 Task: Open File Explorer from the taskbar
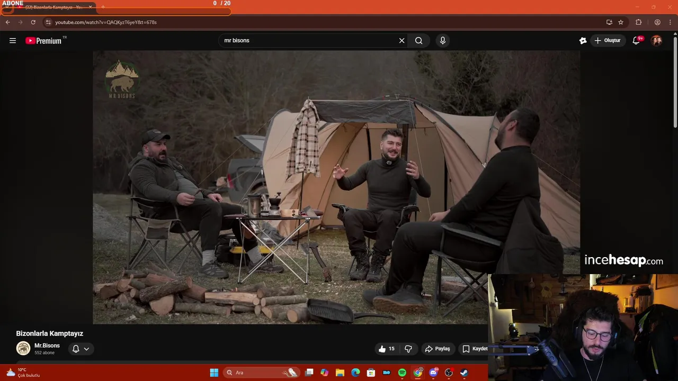[340, 373]
